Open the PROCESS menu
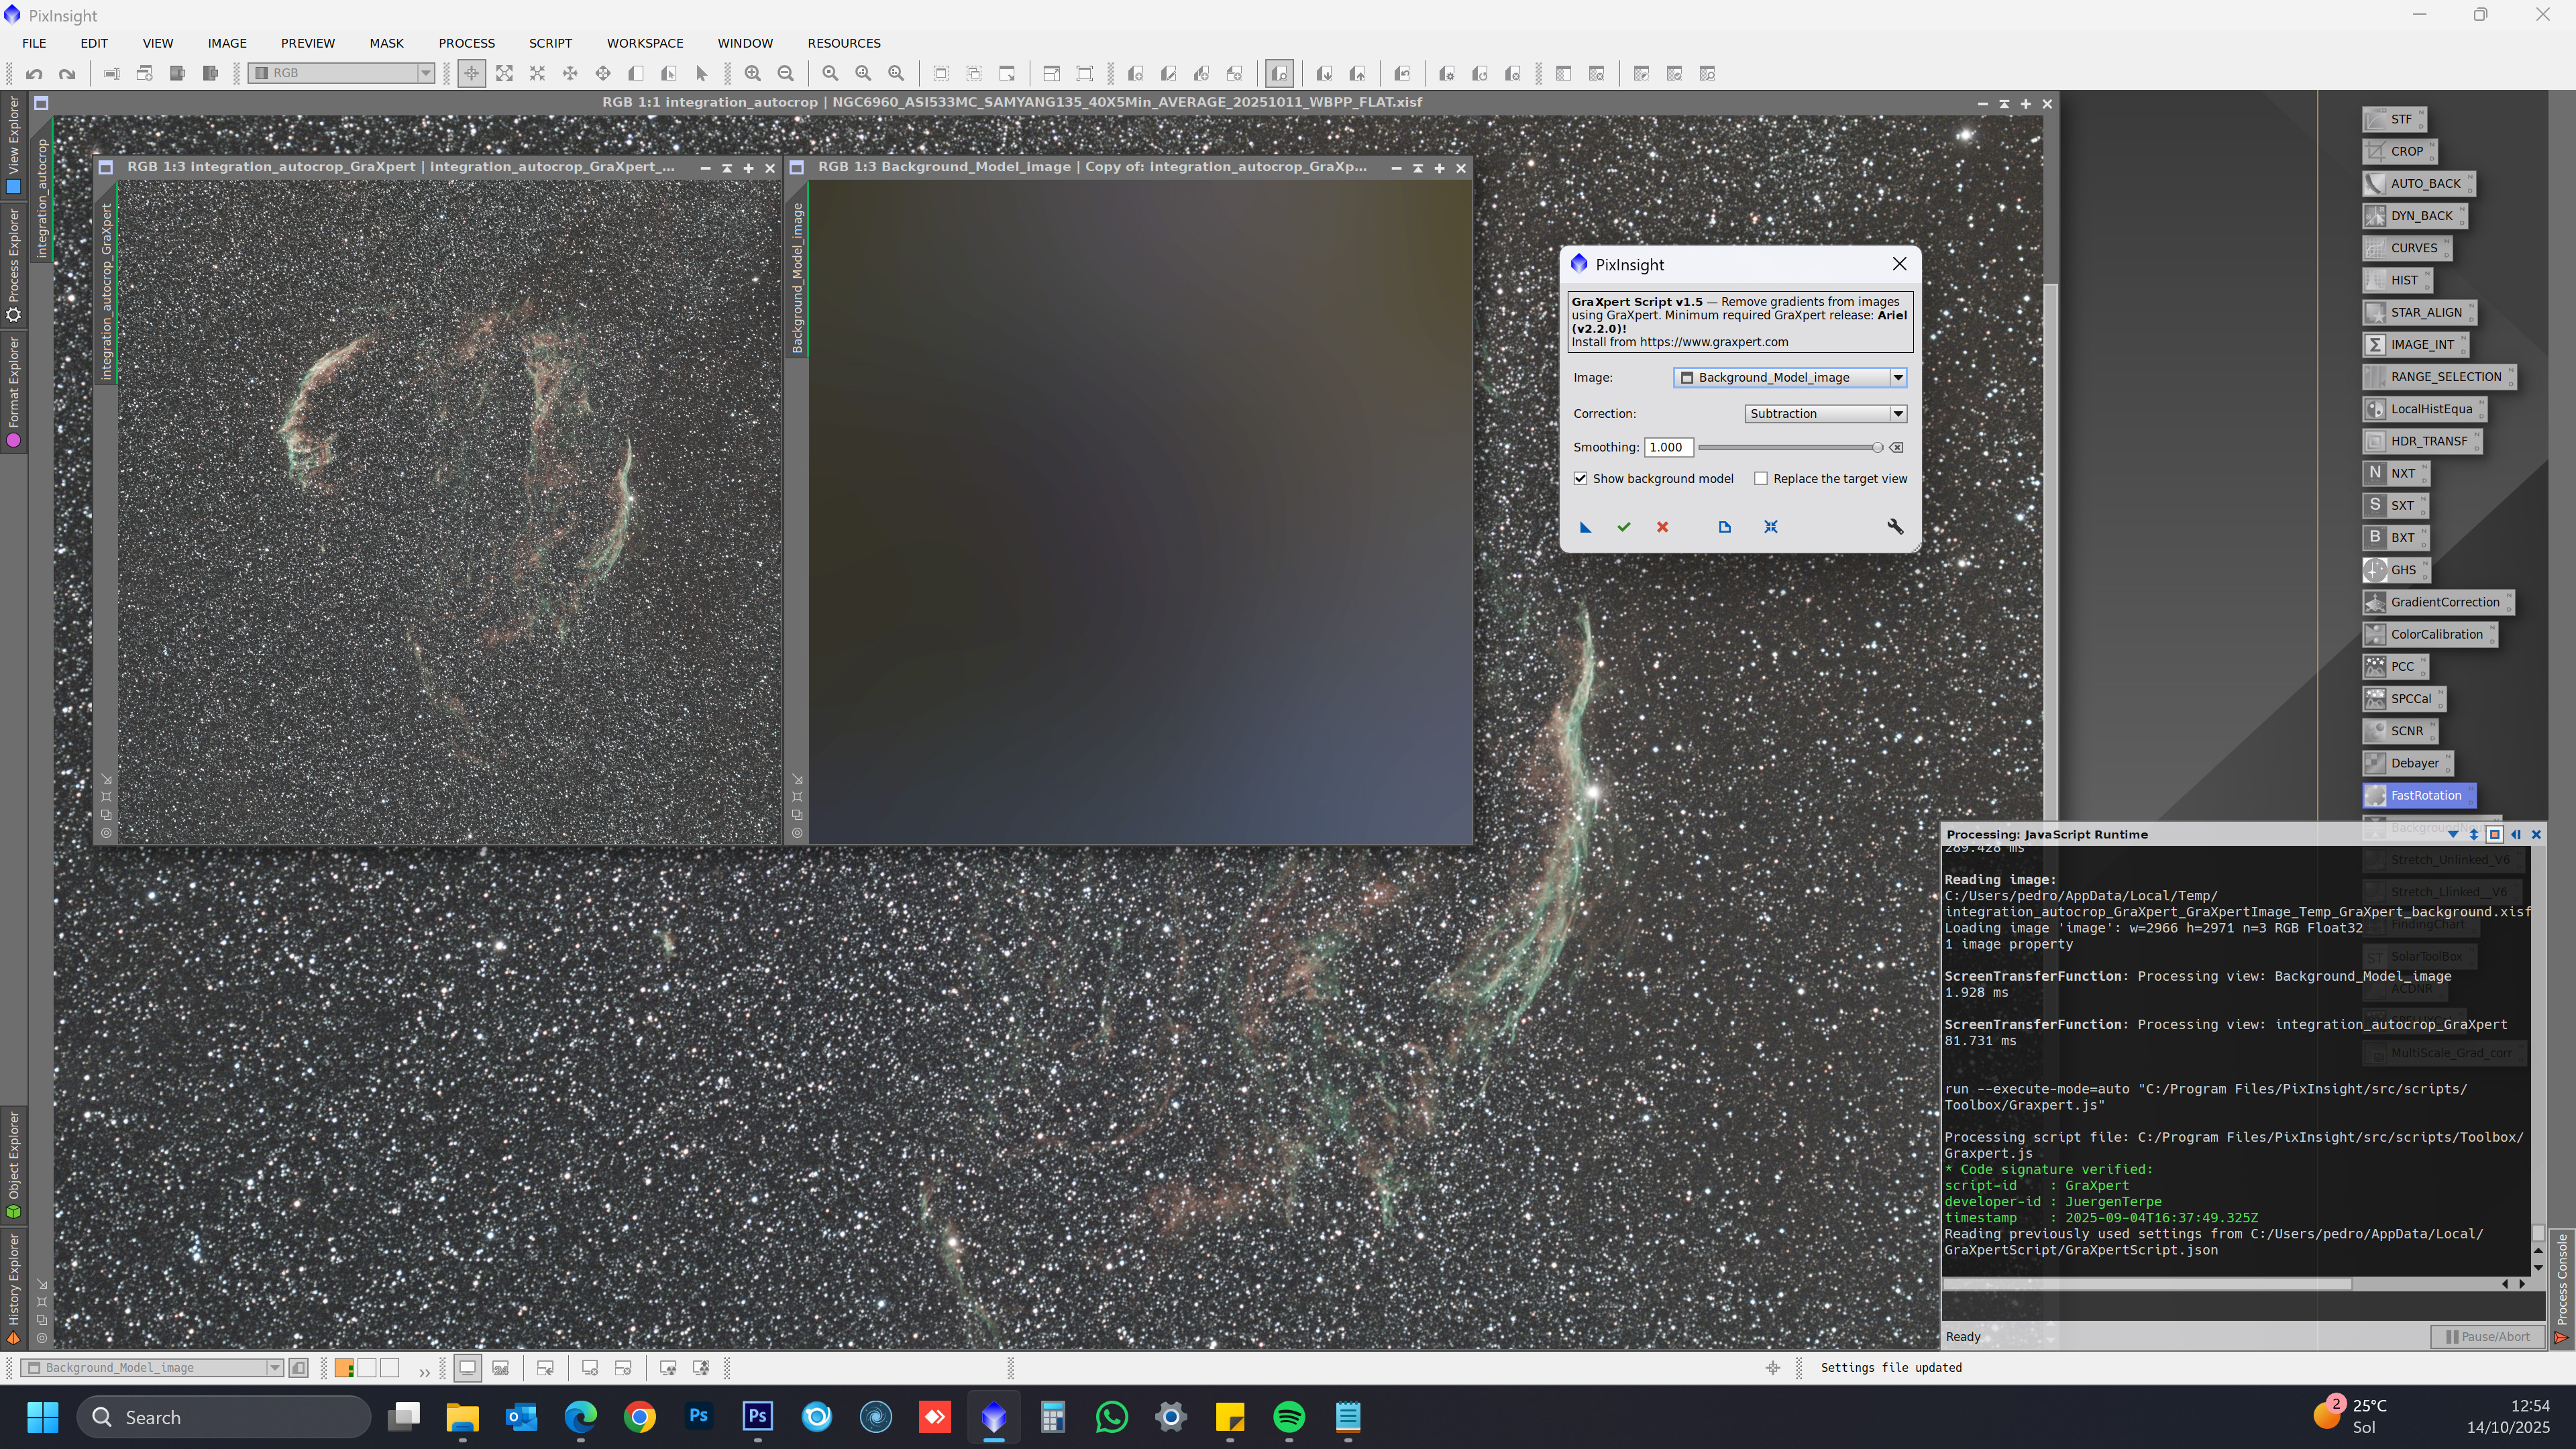The width and height of the screenshot is (2576, 1449). 466,43
